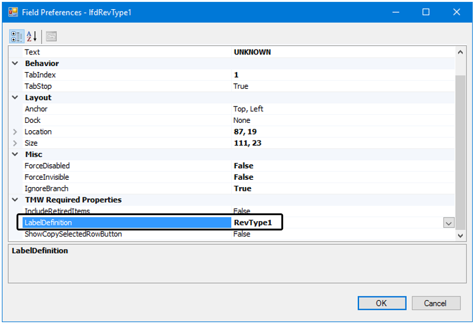Screen dimensions: 474x324
Task: Click the Categorized view toolbar icon
Action: tap(16, 36)
